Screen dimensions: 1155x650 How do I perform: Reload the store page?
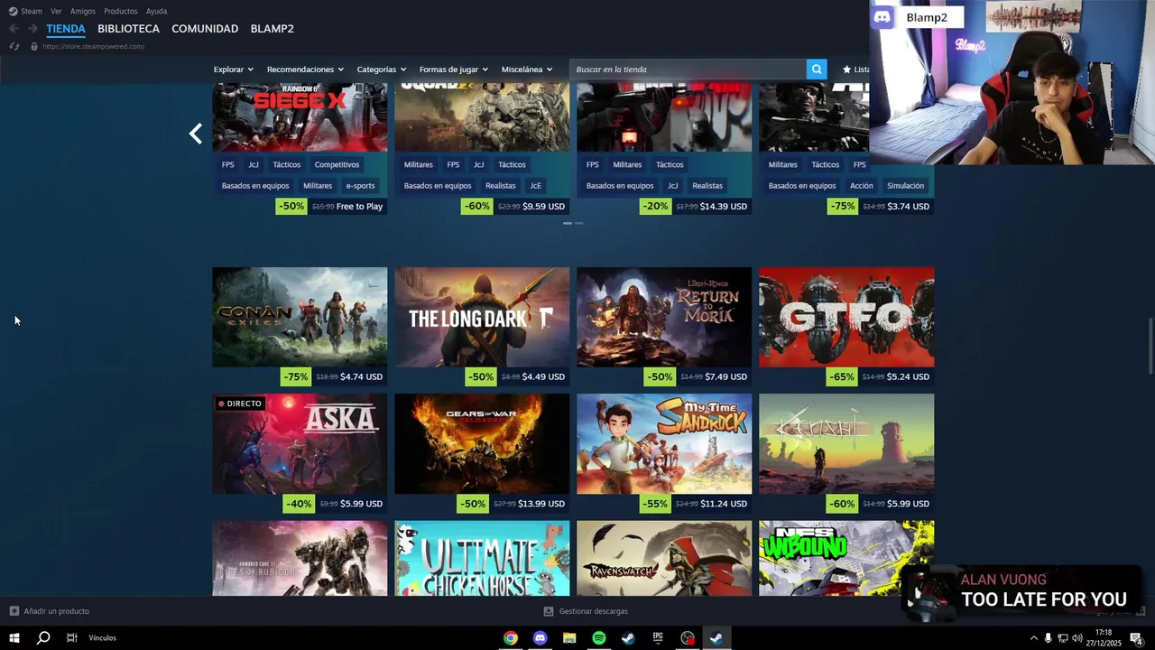14,46
